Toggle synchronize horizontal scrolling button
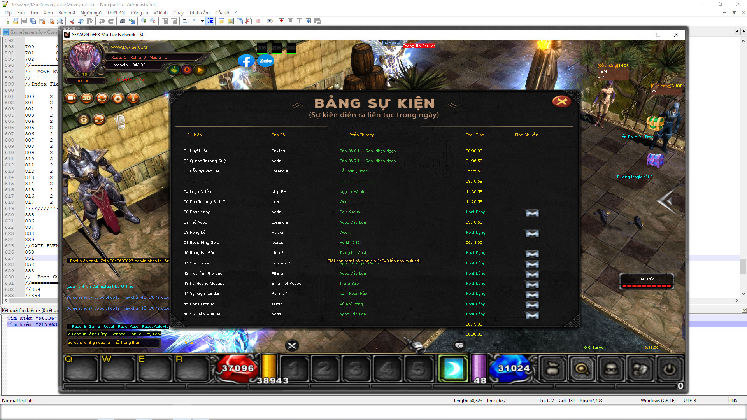This screenshot has height=420, width=747. [174, 21]
